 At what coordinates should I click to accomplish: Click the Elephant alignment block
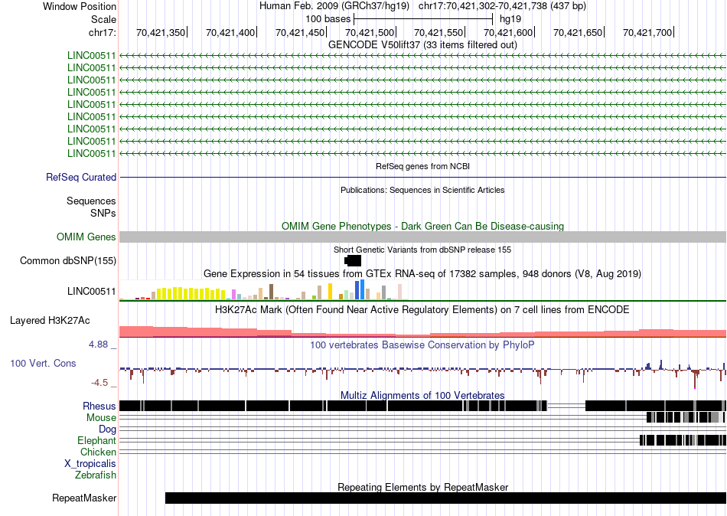click(x=683, y=440)
